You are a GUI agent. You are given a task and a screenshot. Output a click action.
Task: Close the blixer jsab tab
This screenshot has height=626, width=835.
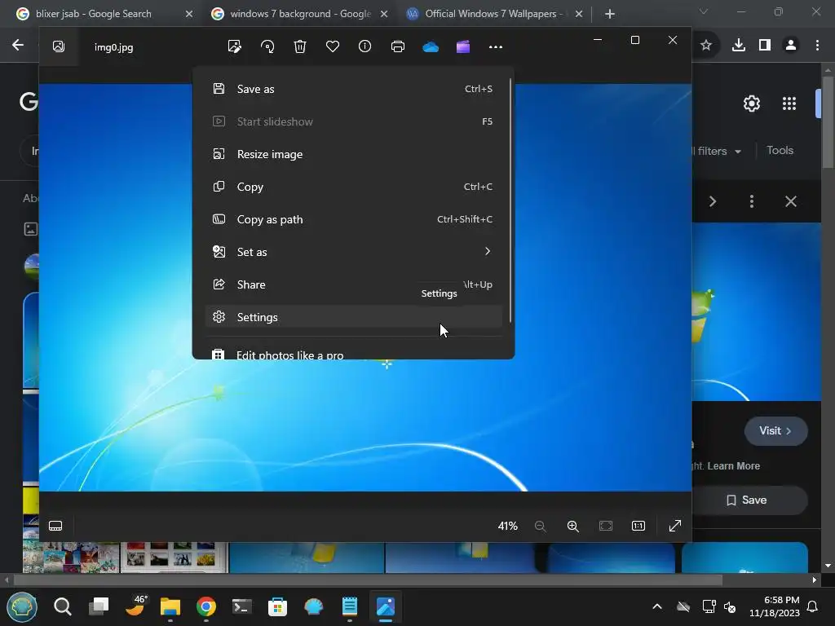tap(188, 14)
